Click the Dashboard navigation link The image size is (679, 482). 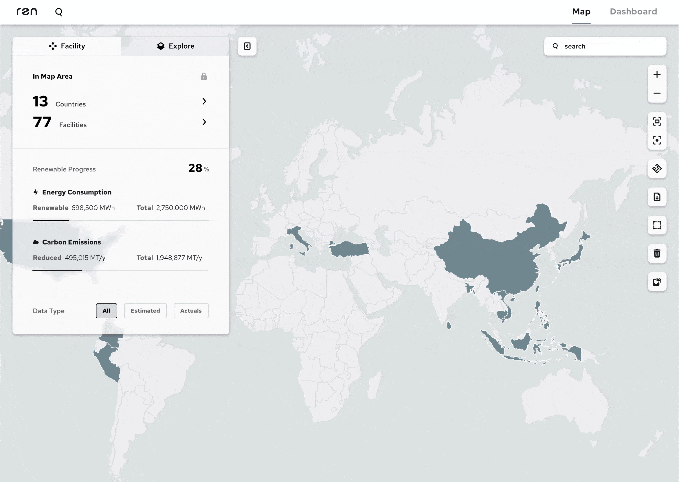(633, 11)
